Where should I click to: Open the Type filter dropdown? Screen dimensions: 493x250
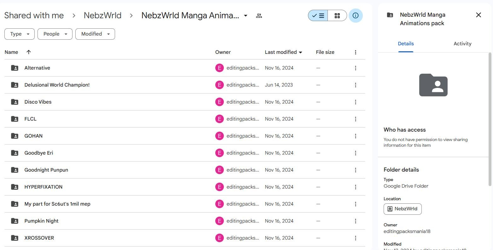pos(19,34)
